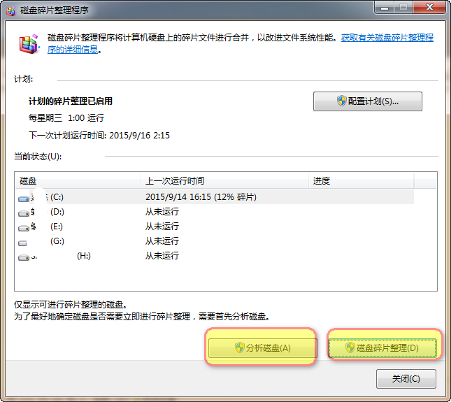Close the window with red X
This screenshot has width=451, height=402.
430,8
